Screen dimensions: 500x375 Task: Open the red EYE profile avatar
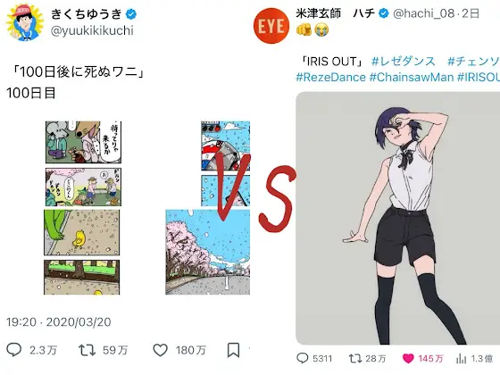tap(271, 26)
